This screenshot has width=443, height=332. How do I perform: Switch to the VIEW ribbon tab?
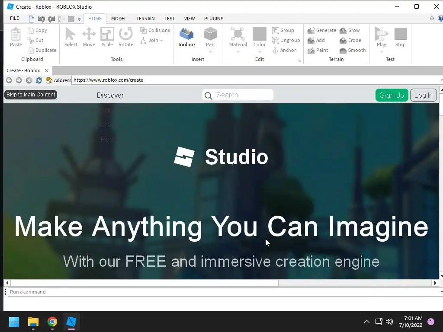[189, 19]
